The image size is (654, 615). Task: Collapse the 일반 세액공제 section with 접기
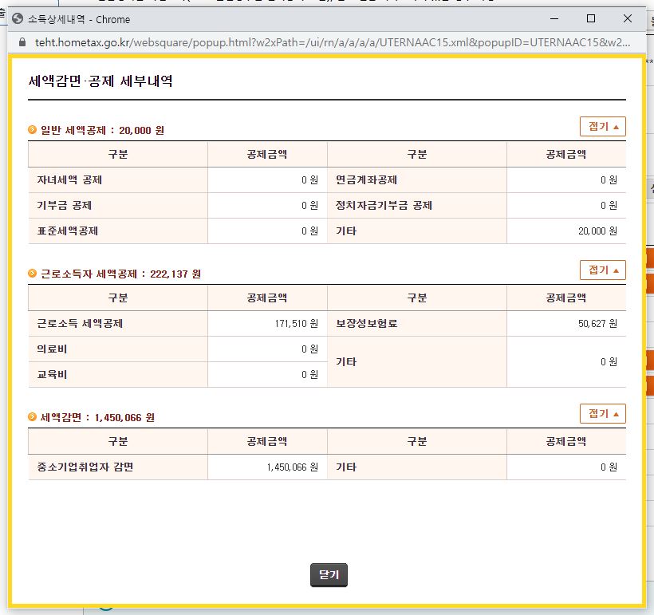click(602, 127)
